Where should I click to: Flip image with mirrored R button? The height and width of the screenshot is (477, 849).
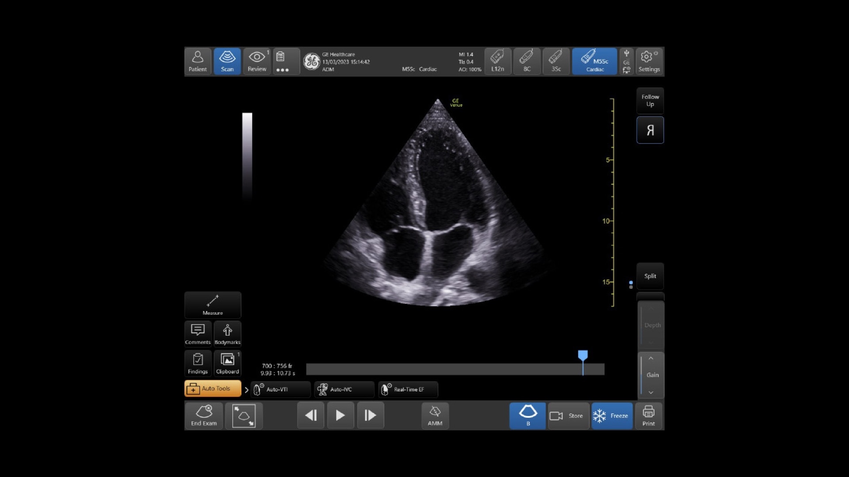pyautogui.click(x=650, y=130)
